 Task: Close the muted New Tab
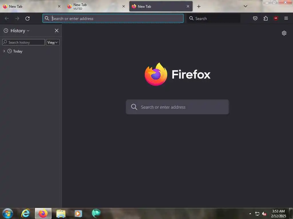[x=124, y=6]
